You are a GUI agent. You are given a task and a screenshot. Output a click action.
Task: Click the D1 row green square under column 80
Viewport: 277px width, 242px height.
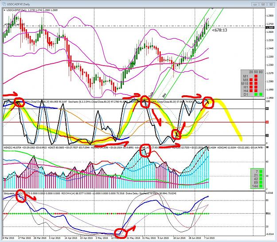pos(261,94)
